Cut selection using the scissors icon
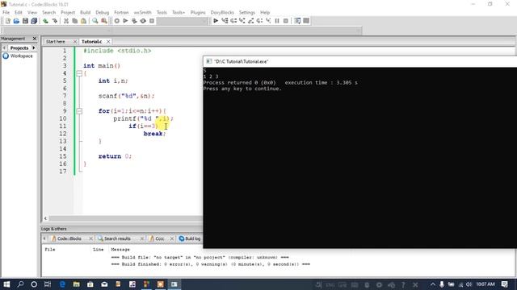The image size is (517, 290). click(x=66, y=21)
